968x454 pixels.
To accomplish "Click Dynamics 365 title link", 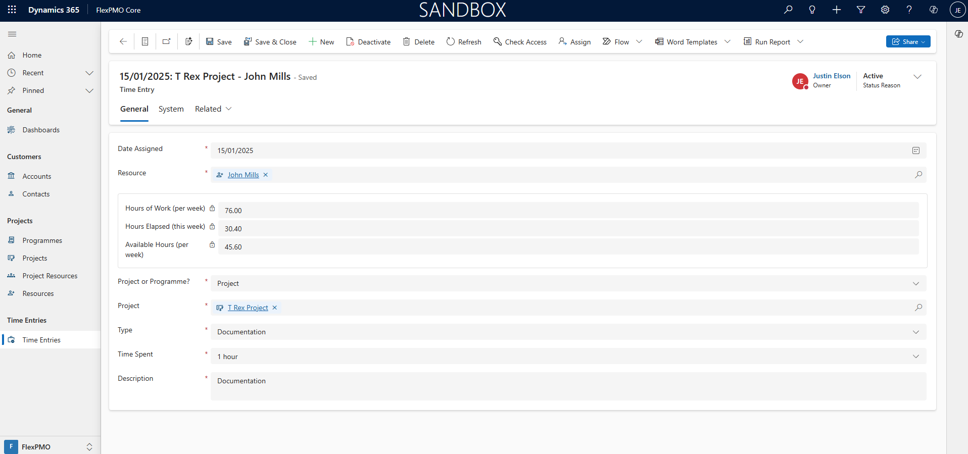I will [x=54, y=10].
